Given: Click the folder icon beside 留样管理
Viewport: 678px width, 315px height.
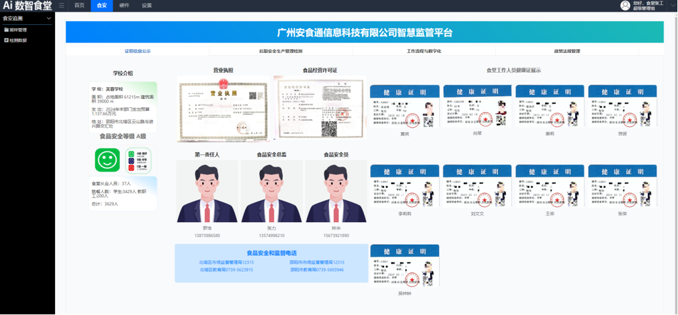Looking at the screenshot, I should coord(6,30).
